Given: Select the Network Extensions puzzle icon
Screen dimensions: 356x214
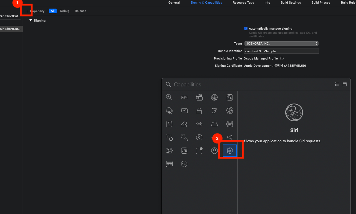Looking at the screenshot, I should (169, 151).
